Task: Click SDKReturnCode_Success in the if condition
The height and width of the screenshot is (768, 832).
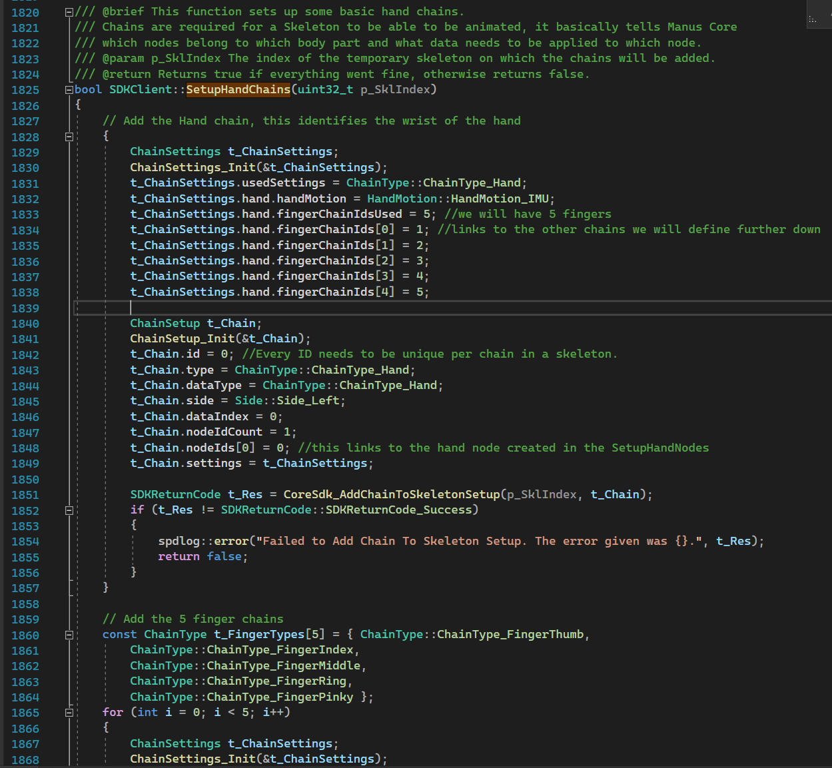Action: (x=398, y=510)
